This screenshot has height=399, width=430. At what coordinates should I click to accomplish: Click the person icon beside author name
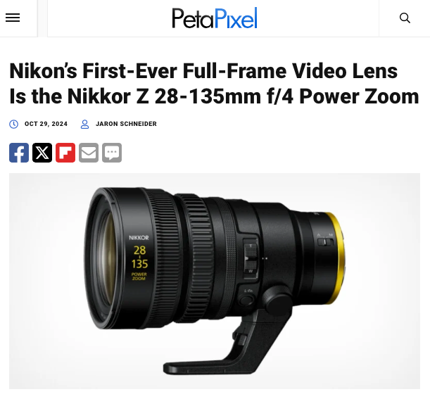pyautogui.click(x=84, y=125)
